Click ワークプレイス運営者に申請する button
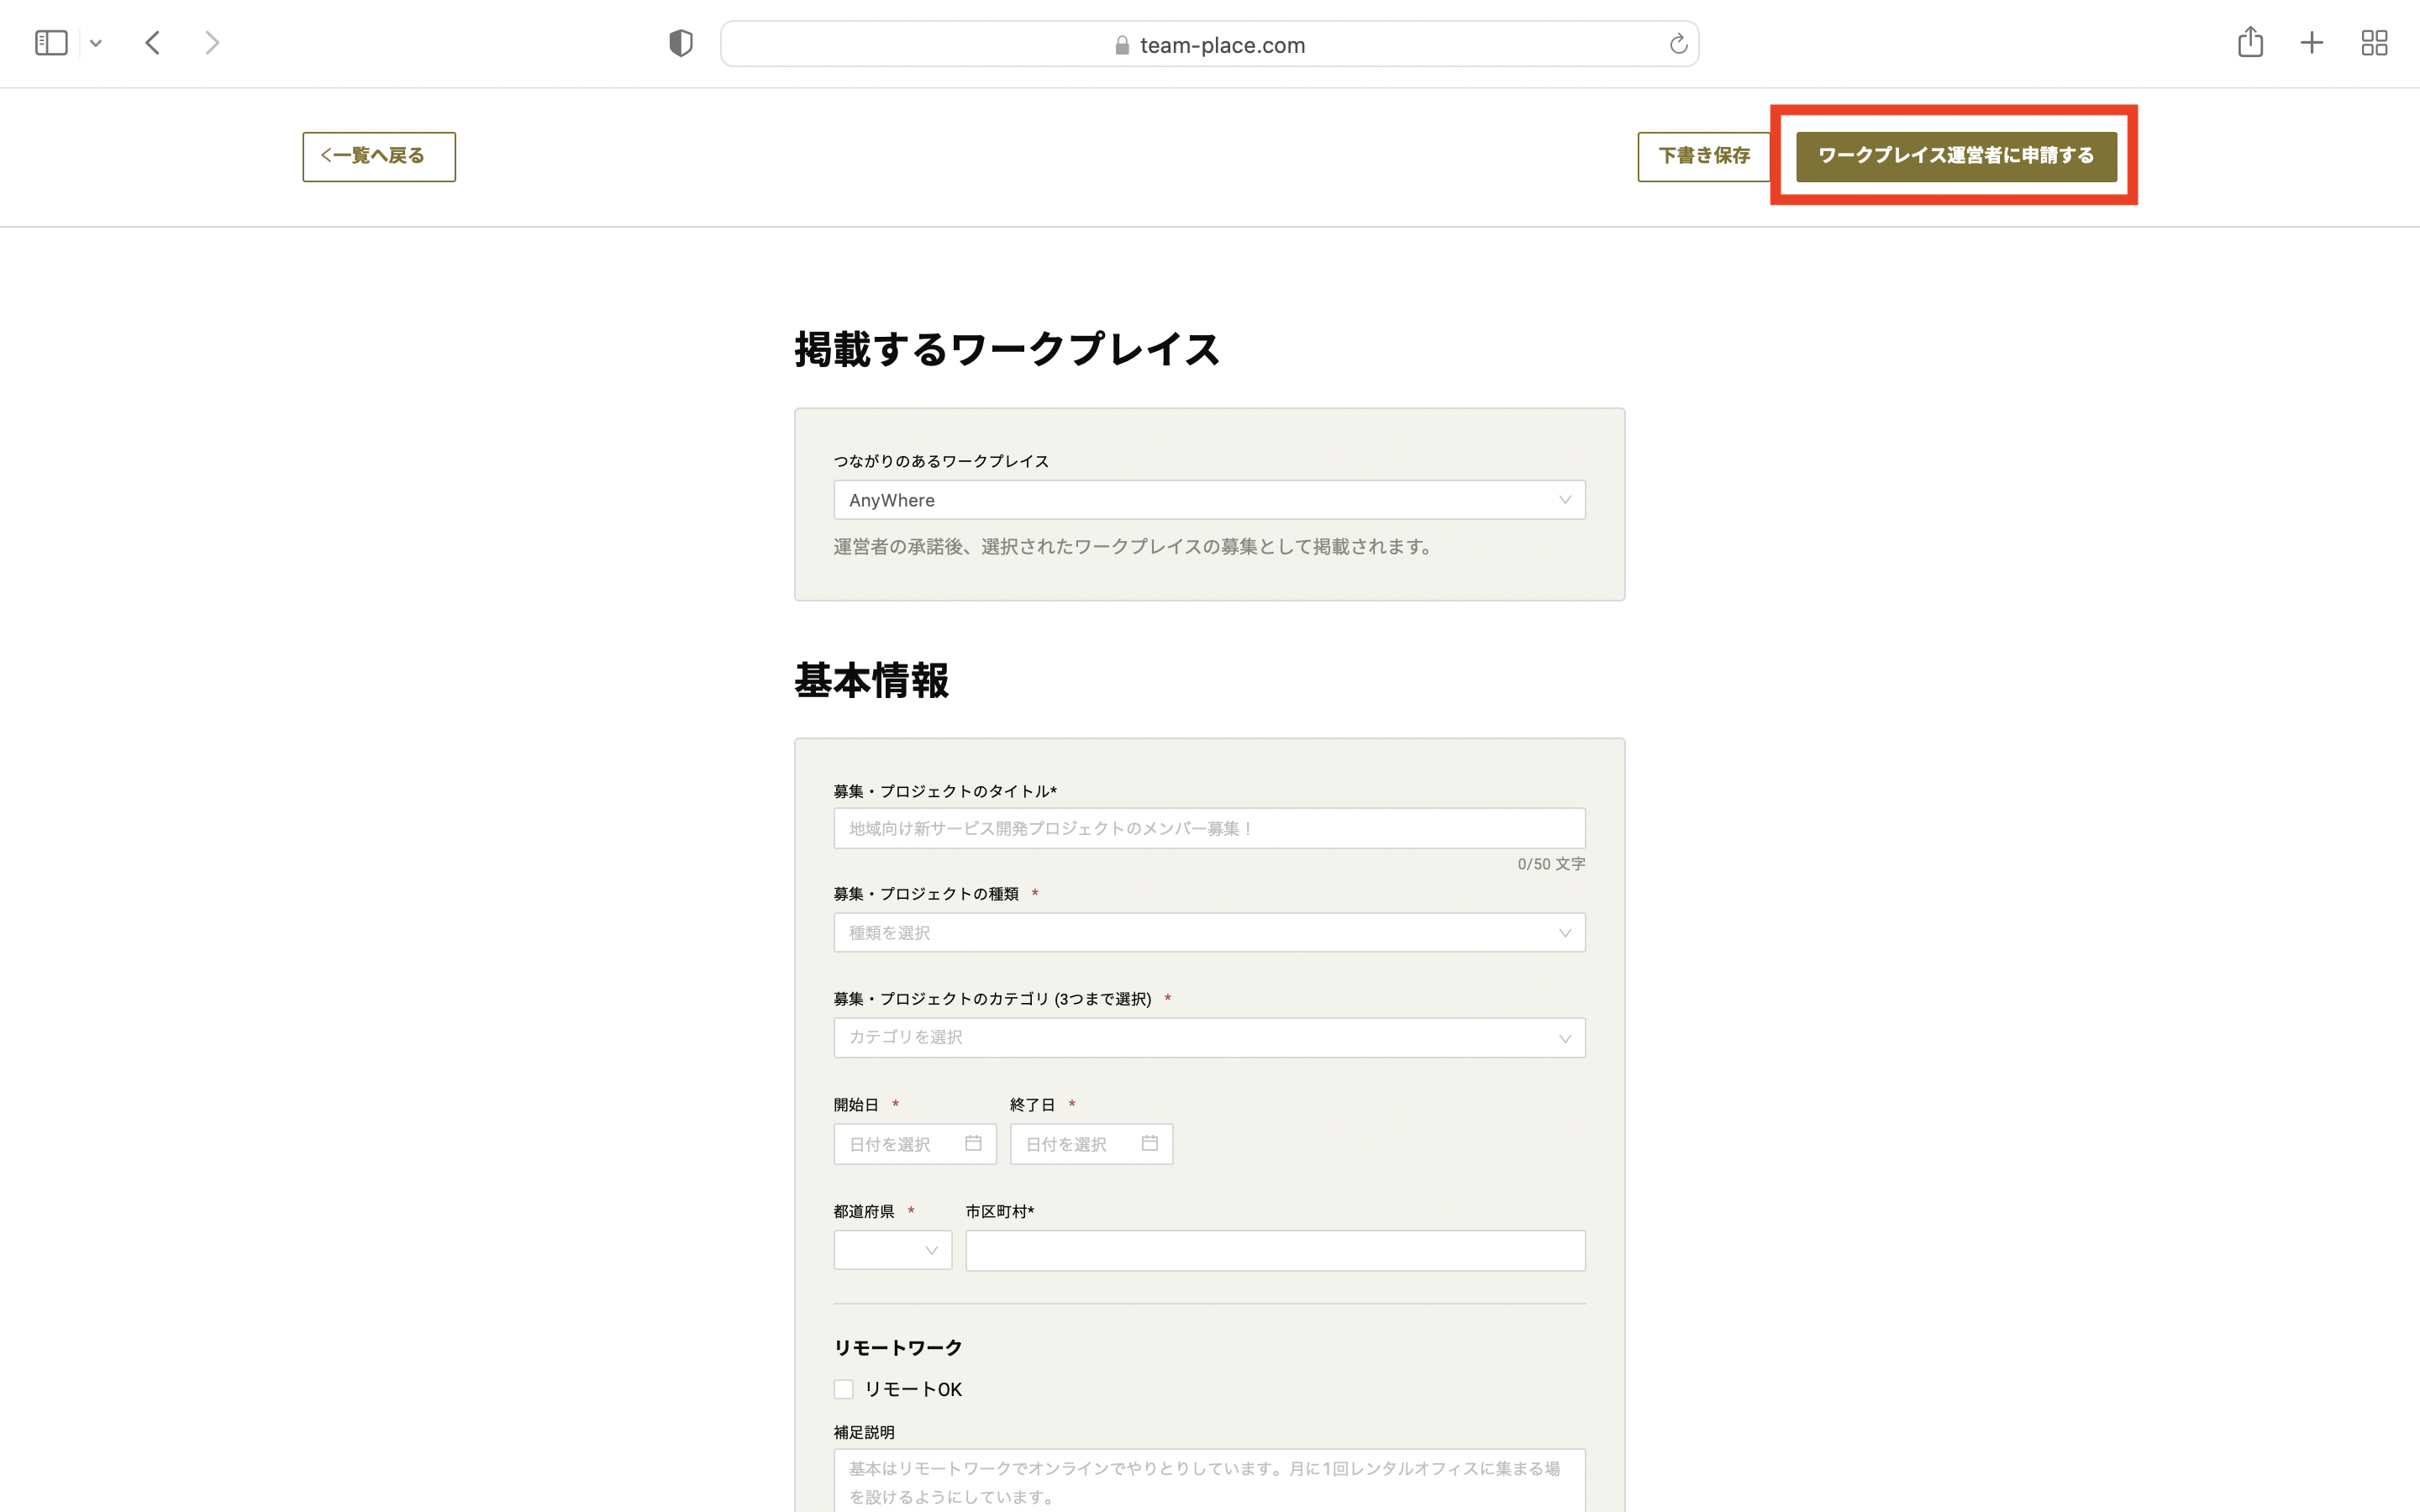This screenshot has width=2420, height=1512. tap(1956, 156)
